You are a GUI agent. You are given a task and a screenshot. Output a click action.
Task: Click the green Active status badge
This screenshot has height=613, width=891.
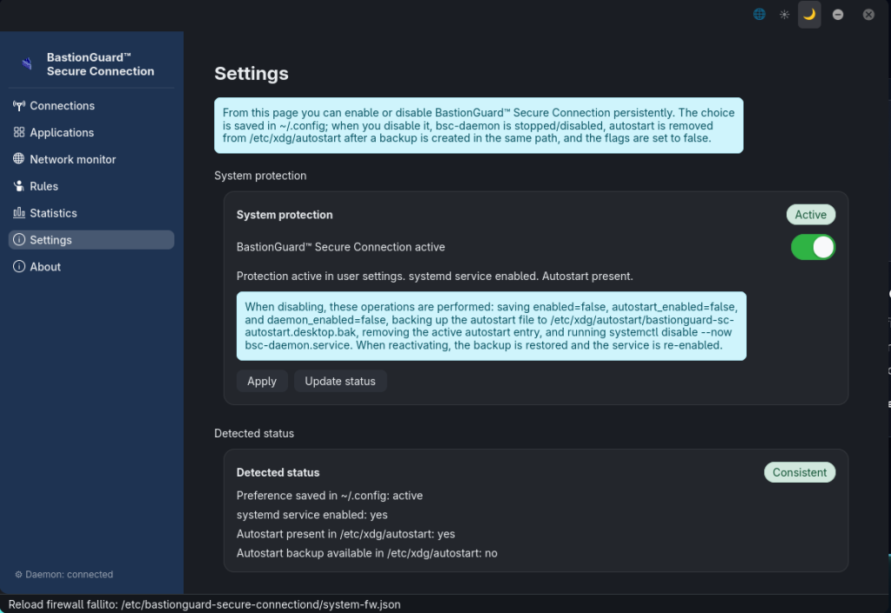pos(810,215)
